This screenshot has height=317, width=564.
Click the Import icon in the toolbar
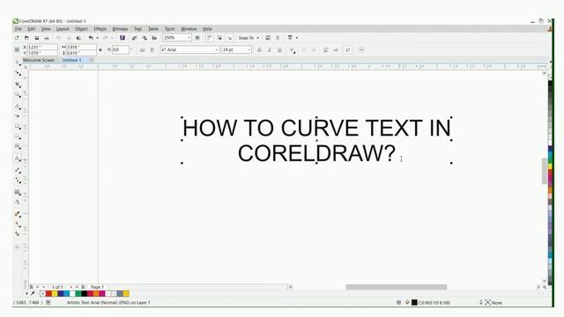click(134, 38)
